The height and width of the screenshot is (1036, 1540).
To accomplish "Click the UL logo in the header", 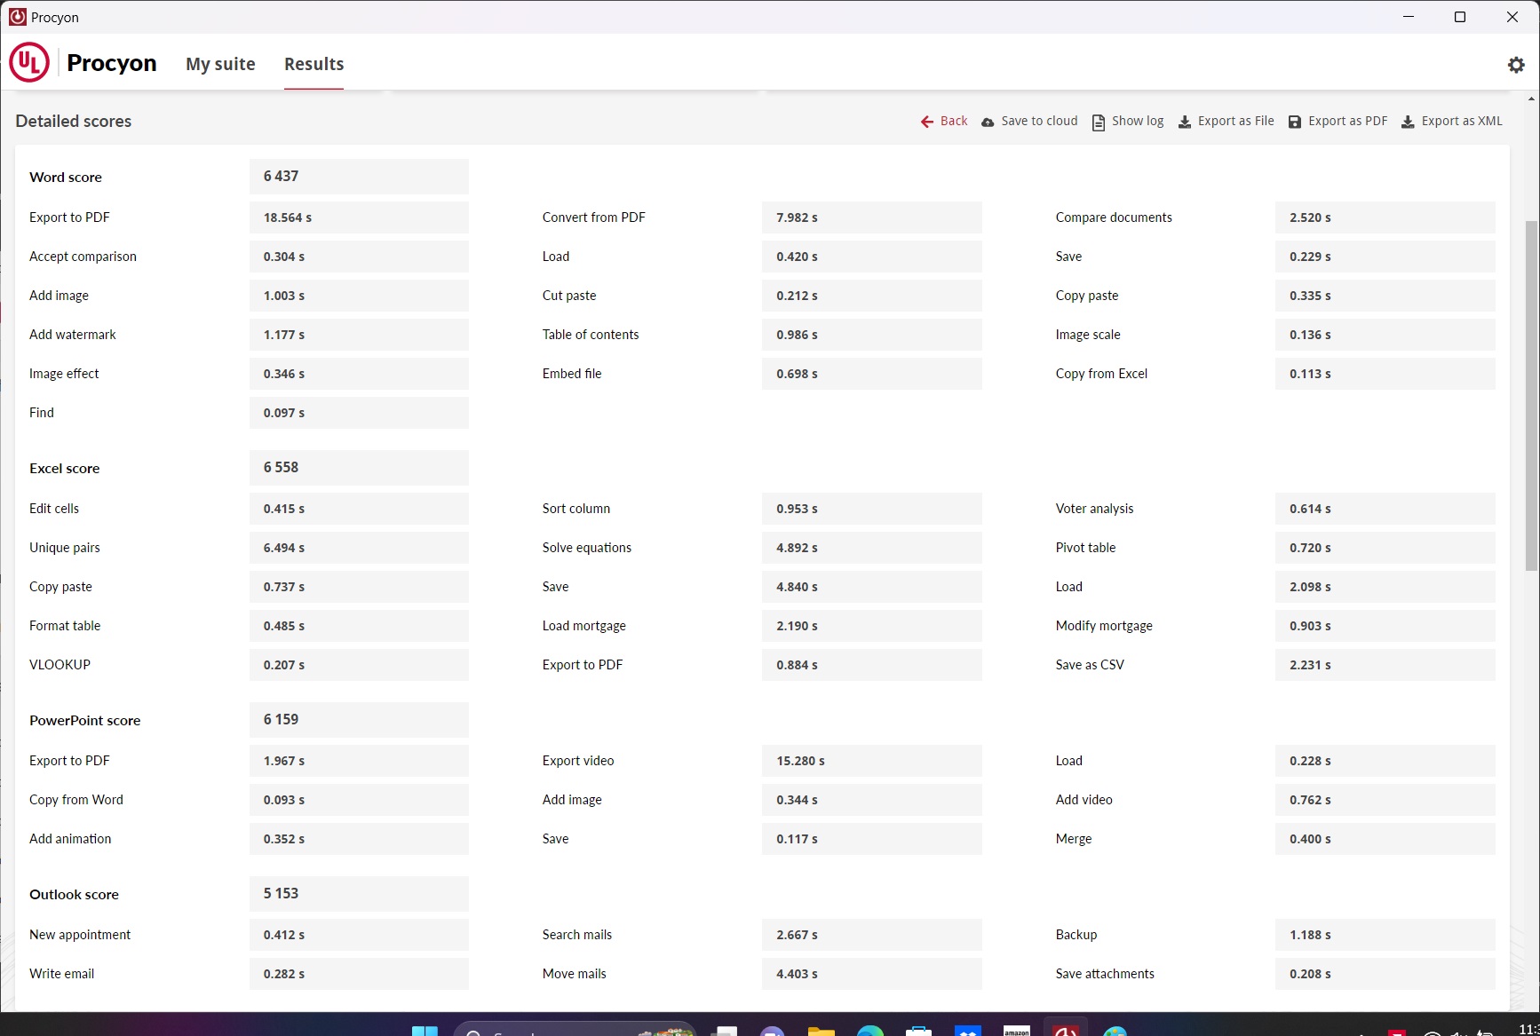I will click(x=29, y=63).
